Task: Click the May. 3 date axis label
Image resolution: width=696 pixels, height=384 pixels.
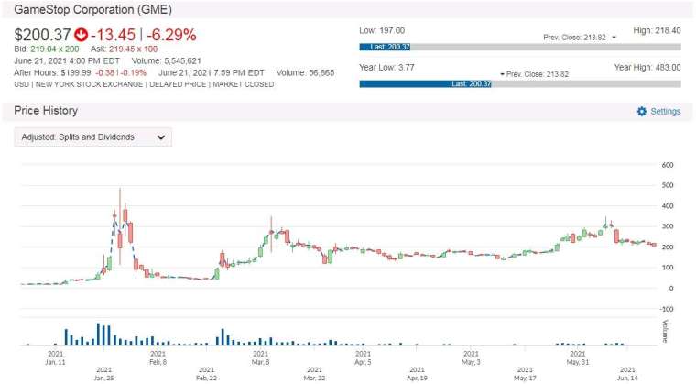Action: pos(471,358)
